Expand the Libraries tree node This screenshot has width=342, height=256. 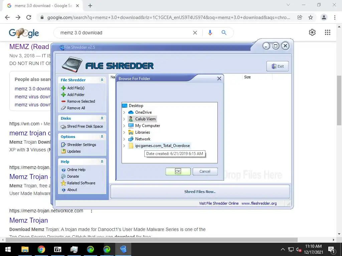pyautogui.click(x=124, y=132)
